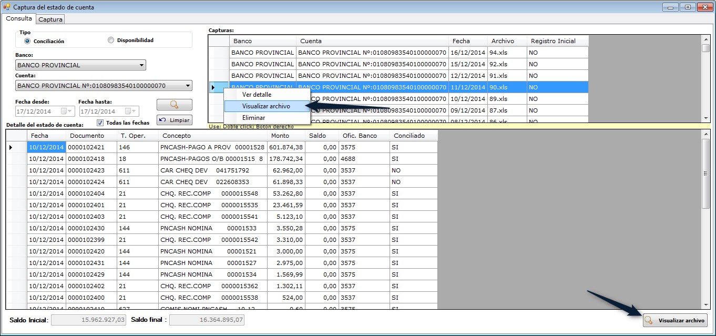Toggle the Todas las fechas checkbox
Screen dimensions: 716x336
point(100,123)
